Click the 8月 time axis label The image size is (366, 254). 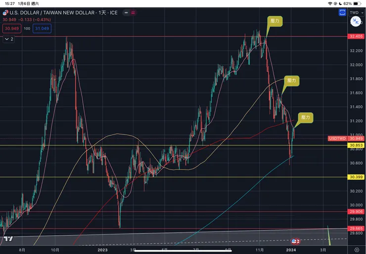[x=22, y=250]
